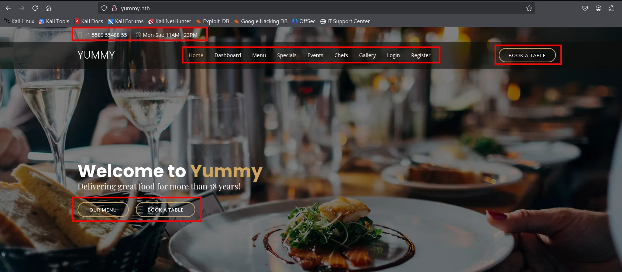Open the Kali NetHunter bookmark
Screen dimensions: 622x272
[x=169, y=21]
